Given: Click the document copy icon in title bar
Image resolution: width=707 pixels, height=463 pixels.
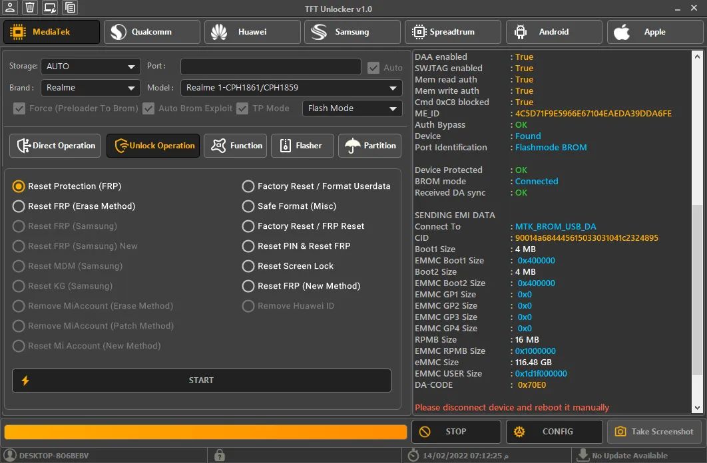Looking at the screenshot, I should (69, 7).
